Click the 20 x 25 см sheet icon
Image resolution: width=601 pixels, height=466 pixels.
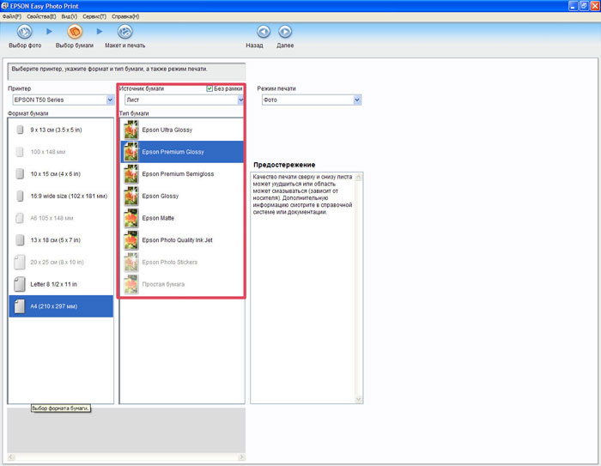click(x=20, y=262)
